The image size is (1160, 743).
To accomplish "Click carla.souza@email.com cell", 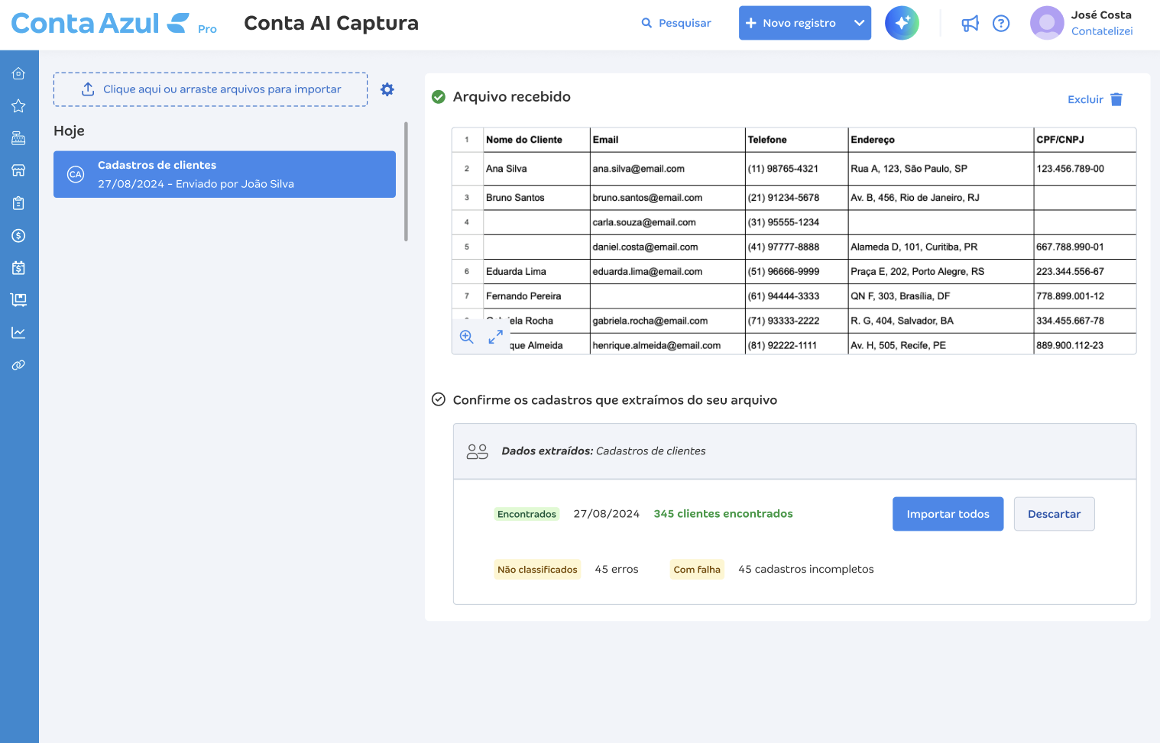I will tap(668, 222).
